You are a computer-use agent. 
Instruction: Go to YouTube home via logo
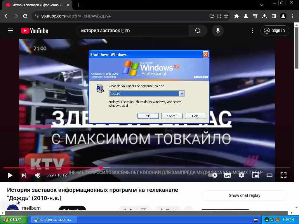click(x=34, y=31)
